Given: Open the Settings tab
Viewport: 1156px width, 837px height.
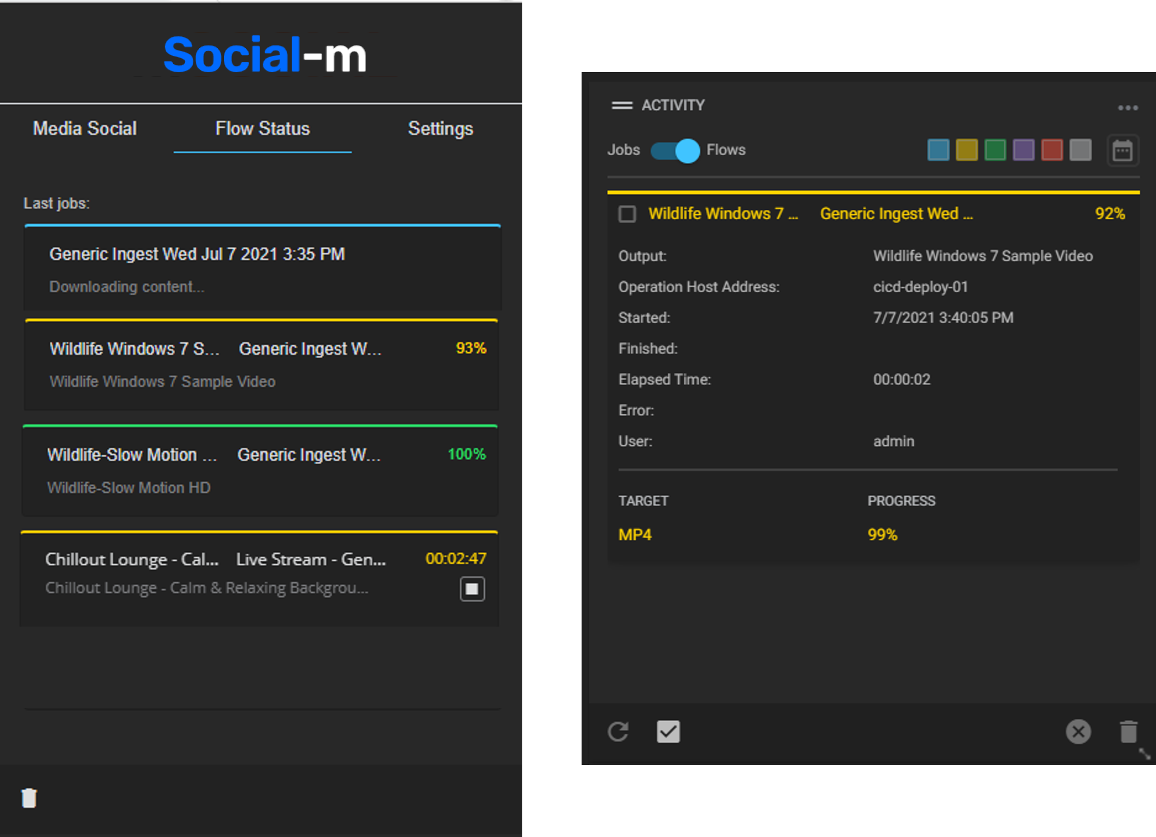Looking at the screenshot, I should point(440,129).
